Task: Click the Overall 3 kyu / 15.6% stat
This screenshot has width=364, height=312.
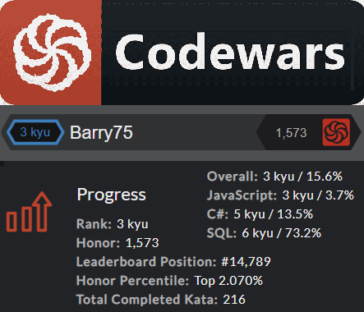Action: [x=274, y=177]
